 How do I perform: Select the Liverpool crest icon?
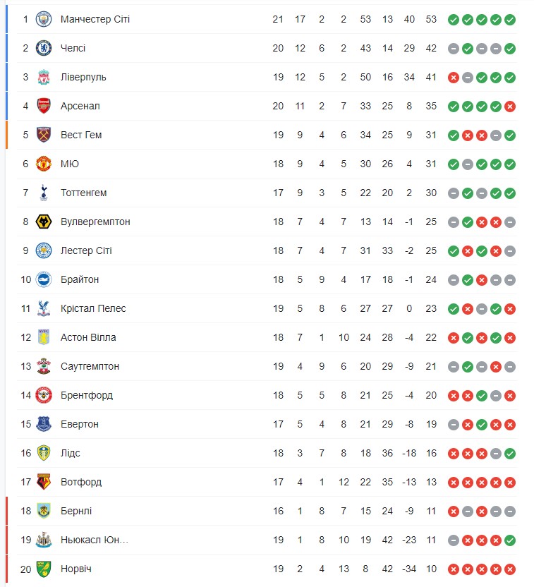point(44,77)
